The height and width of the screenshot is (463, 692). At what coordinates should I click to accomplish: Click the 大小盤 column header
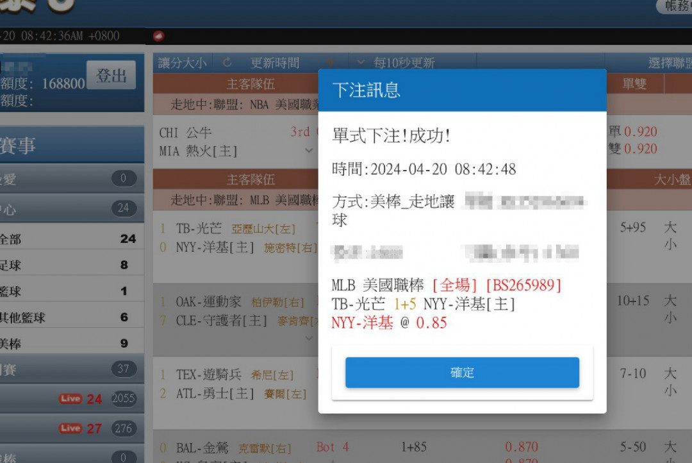pyautogui.click(x=671, y=180)
